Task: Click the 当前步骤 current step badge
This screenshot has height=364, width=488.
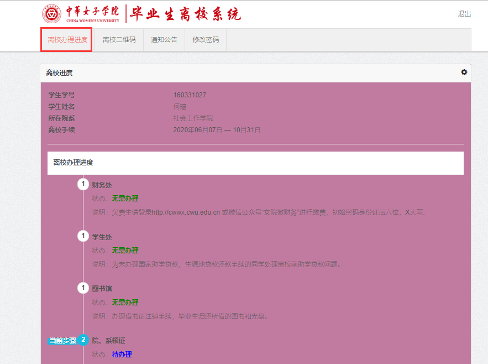Action: [62, 341]
